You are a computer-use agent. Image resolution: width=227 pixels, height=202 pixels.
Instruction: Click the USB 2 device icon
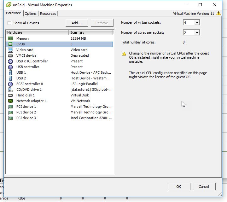[x=10, y=78]
